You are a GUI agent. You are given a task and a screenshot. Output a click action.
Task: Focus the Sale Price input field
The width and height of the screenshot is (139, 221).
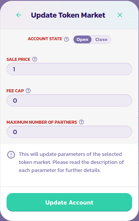[x=69, y=69]
